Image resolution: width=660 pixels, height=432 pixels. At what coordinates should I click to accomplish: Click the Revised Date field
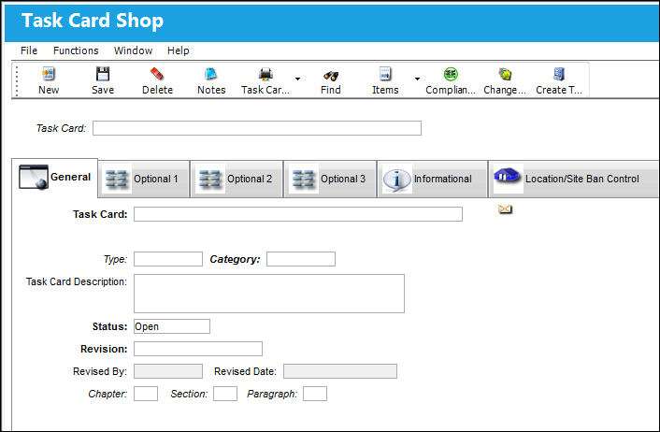click(340, 371)
